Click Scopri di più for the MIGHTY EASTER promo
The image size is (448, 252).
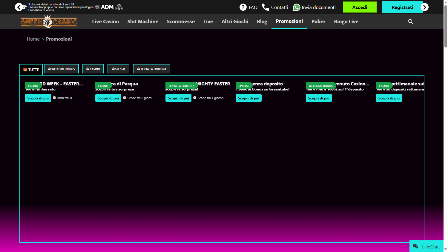pyautogui.click(x=178, y=98)
